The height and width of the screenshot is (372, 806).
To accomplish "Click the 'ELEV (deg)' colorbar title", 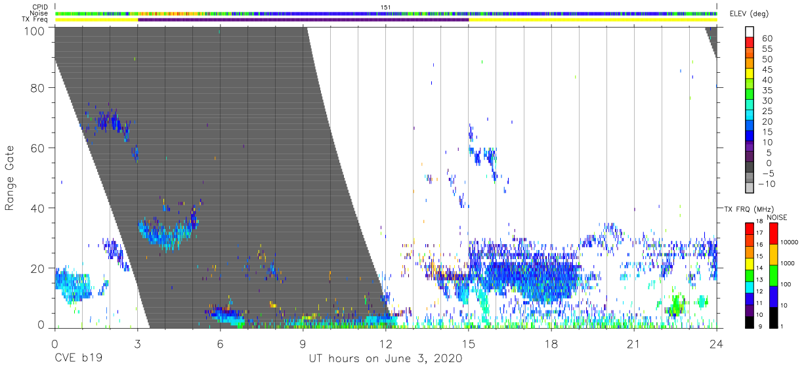I will click(750, 14).
